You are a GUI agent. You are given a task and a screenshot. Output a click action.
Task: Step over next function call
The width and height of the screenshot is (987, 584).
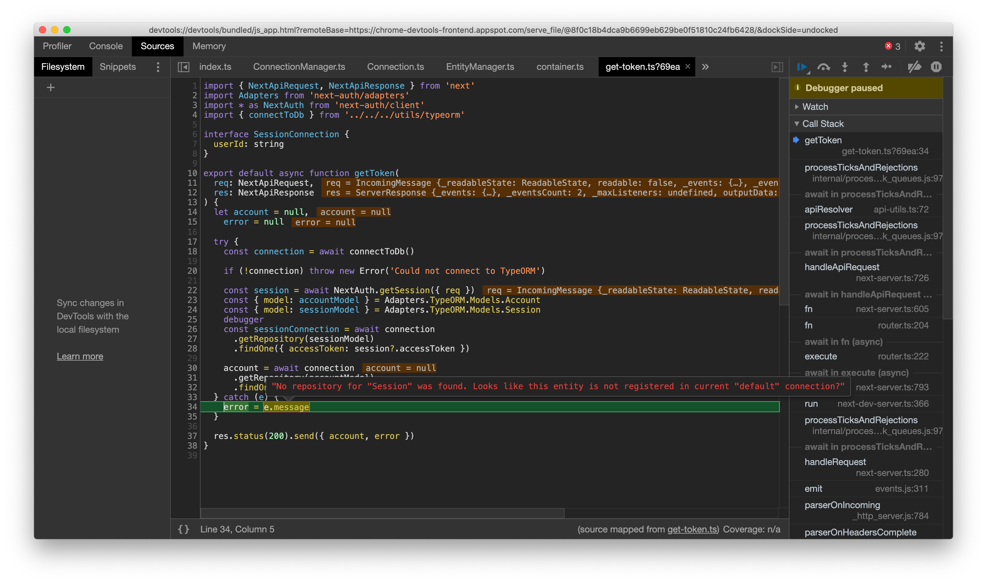point(824,67)
